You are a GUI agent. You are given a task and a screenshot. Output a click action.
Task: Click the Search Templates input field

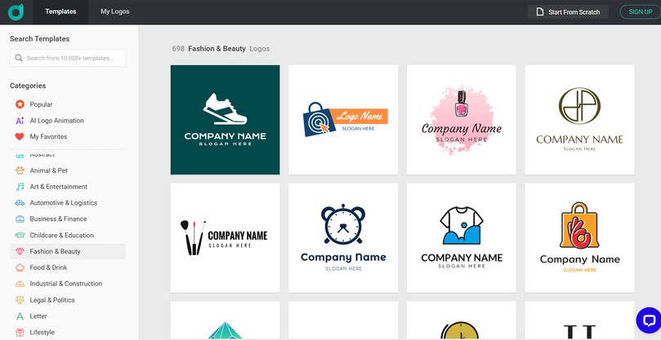pyautogui.click(x=68, y=58)
